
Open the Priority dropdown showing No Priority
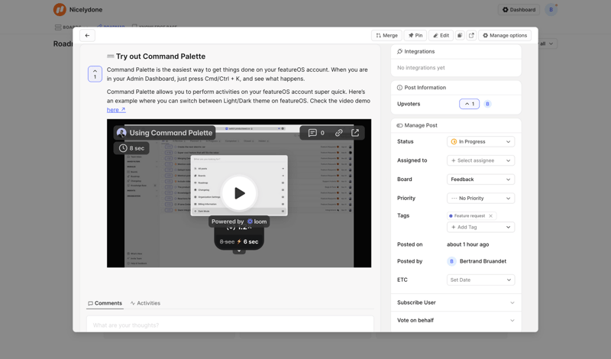[480, 199]
